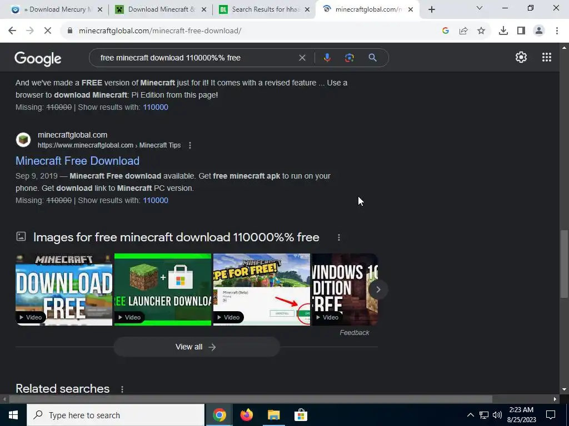The height and width of the screenshot is (426, 569).
Task: Open Google quick settings gear
Action: click(x=521, y=57)
